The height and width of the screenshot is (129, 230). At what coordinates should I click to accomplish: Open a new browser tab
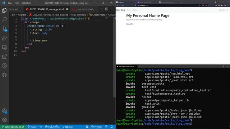182,2
